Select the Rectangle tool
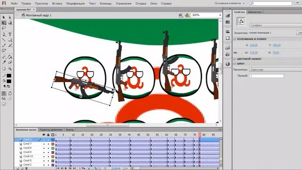Viewport: 302px width, 170px height. point(10,40)
